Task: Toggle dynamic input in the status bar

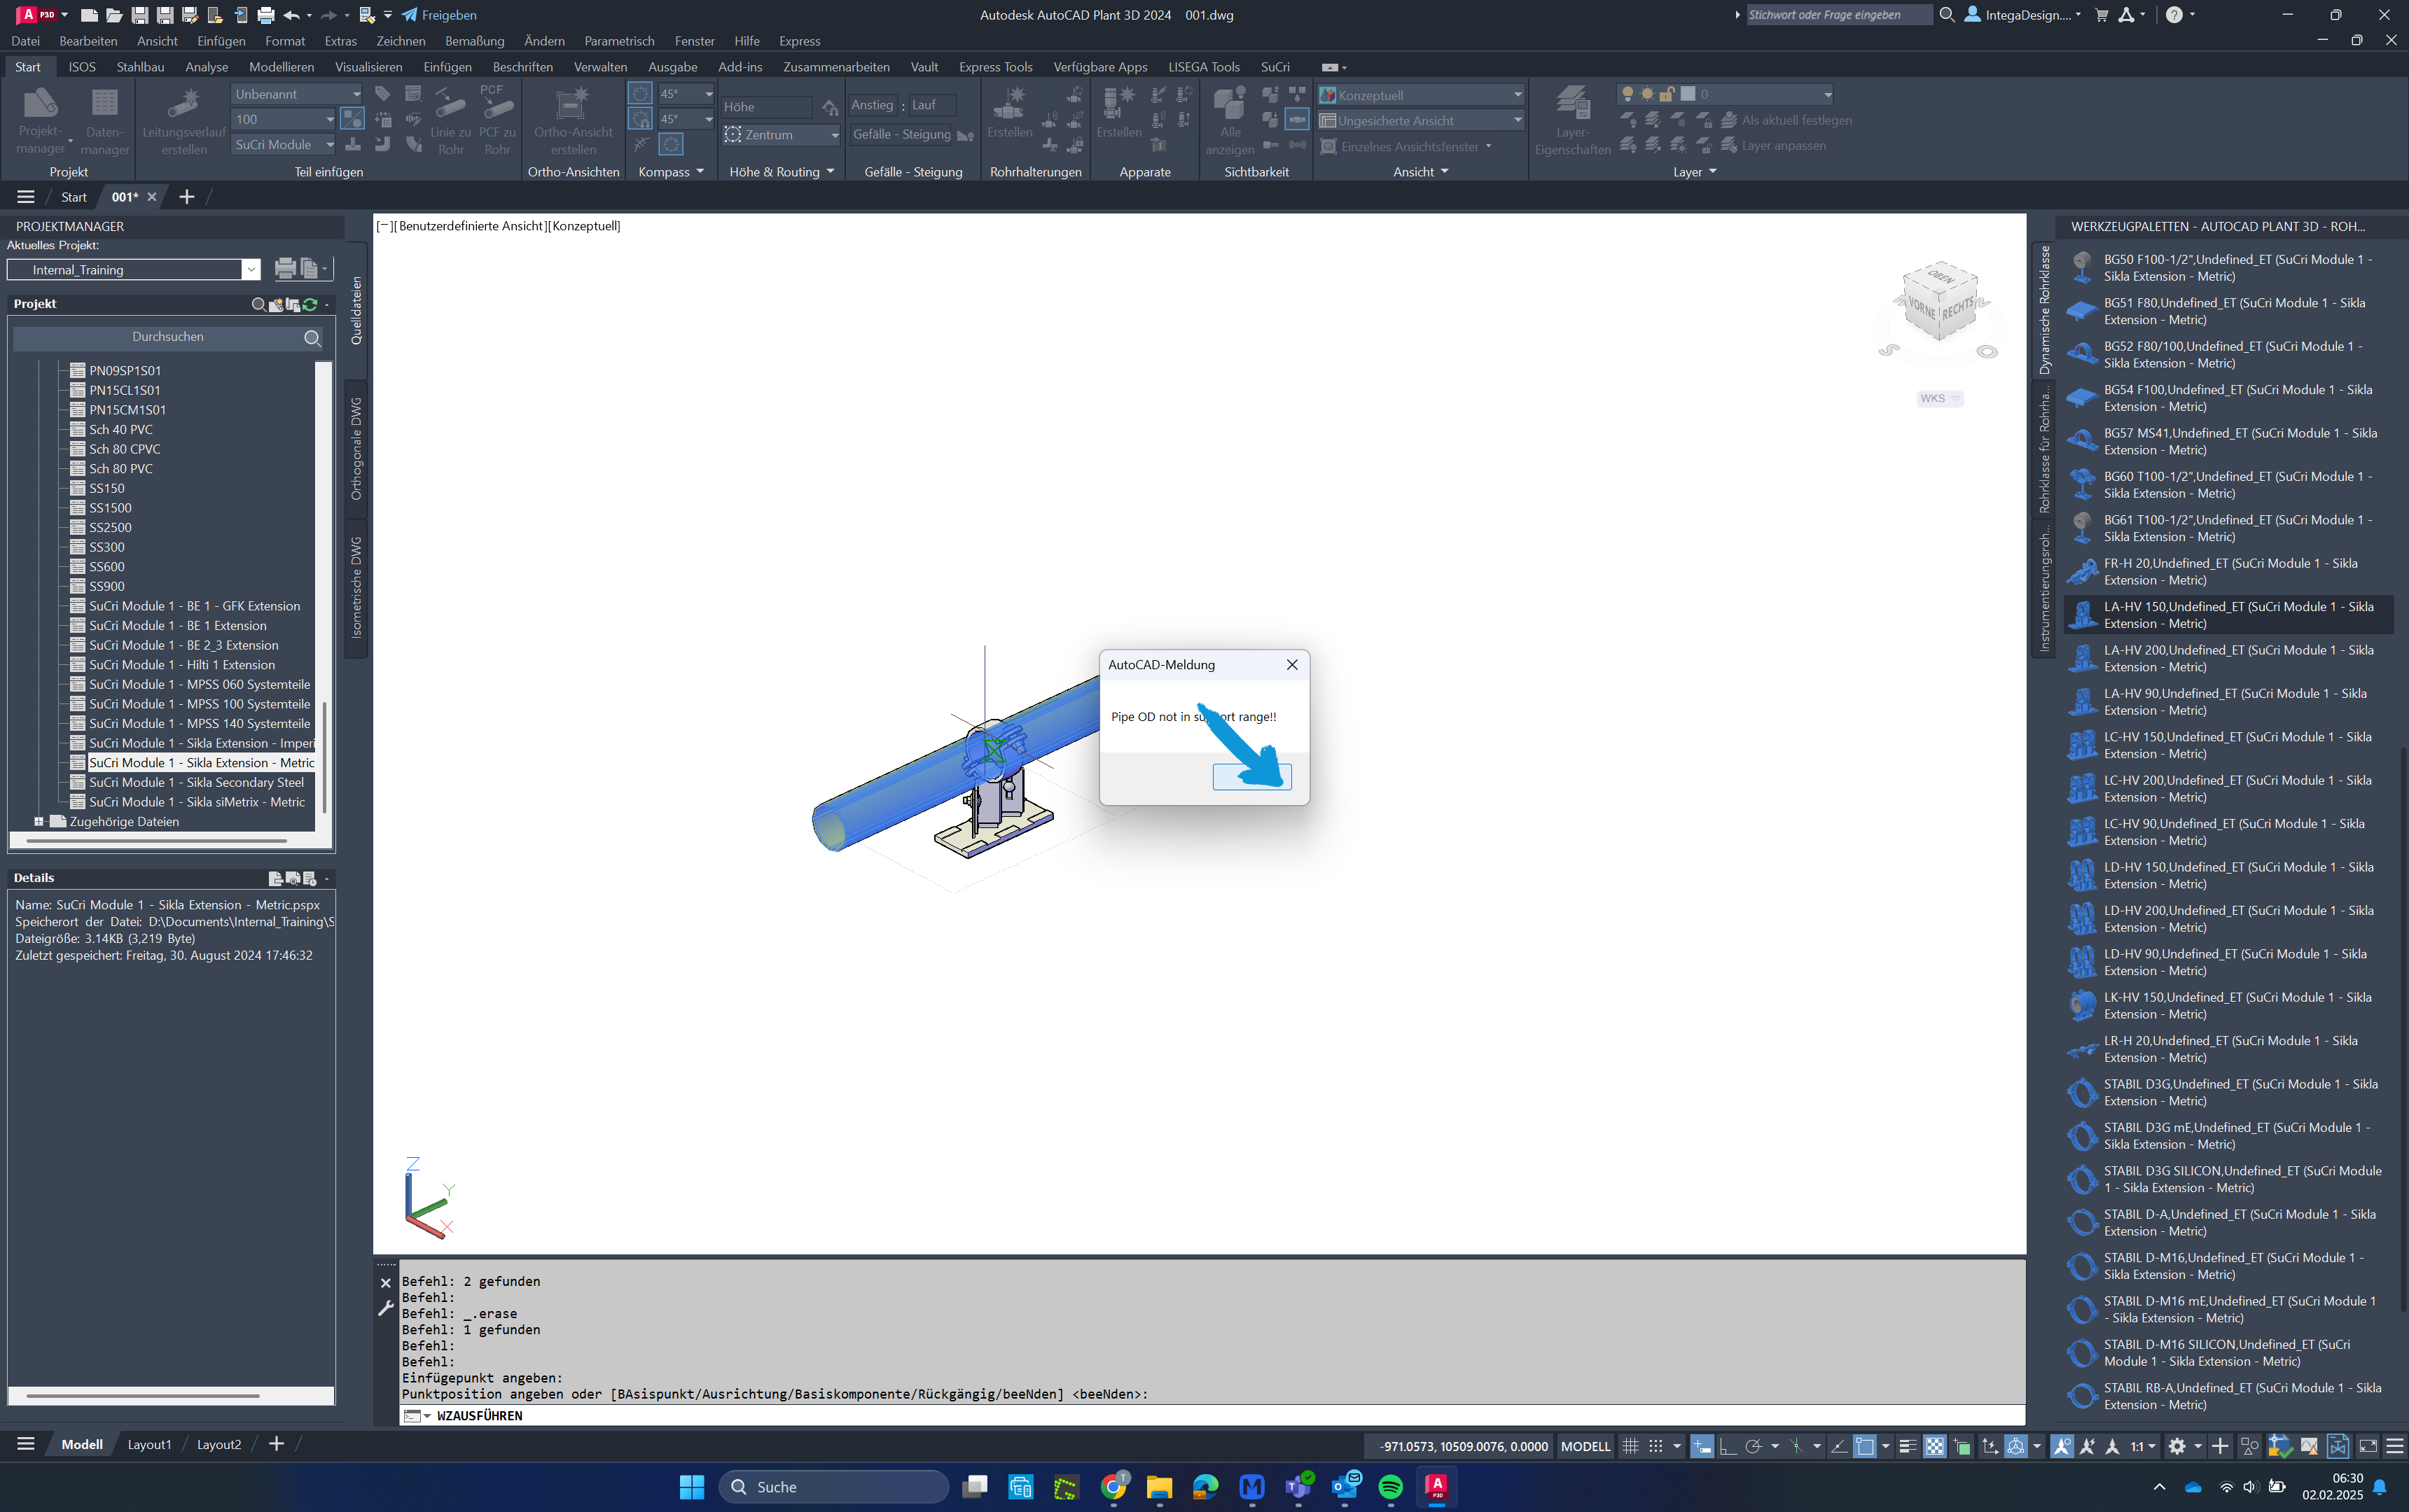Action: 1702,1446
